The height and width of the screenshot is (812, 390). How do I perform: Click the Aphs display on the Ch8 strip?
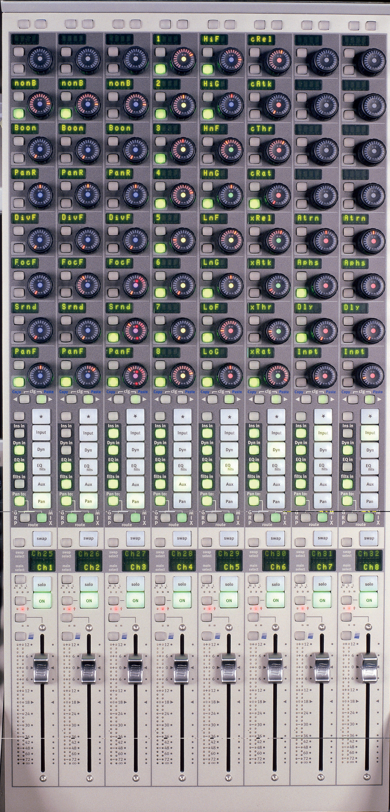point(355,263)
